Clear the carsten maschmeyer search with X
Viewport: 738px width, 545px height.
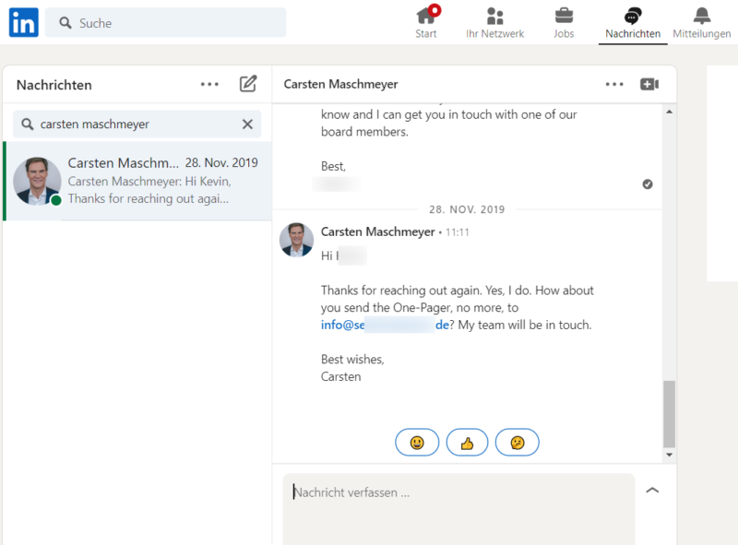coord(246,124)
